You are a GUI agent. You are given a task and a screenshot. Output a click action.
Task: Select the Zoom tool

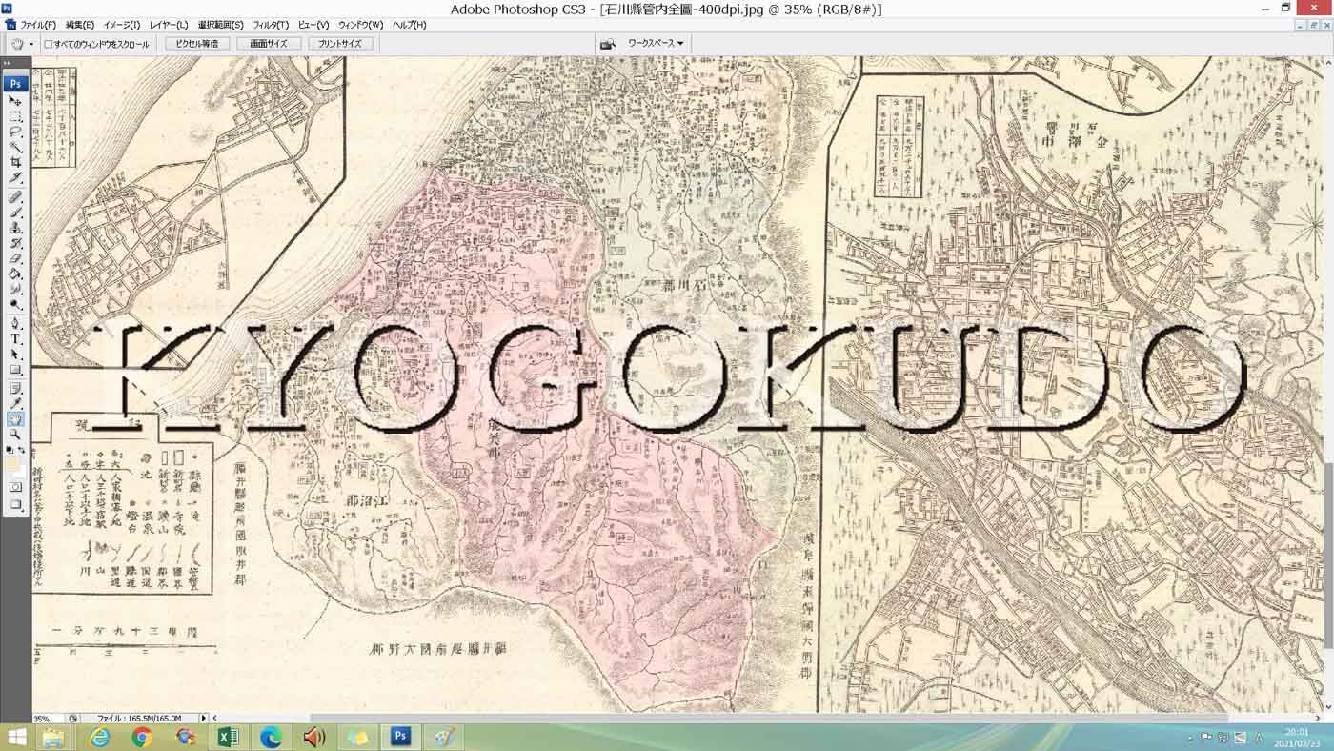[15, 435]
